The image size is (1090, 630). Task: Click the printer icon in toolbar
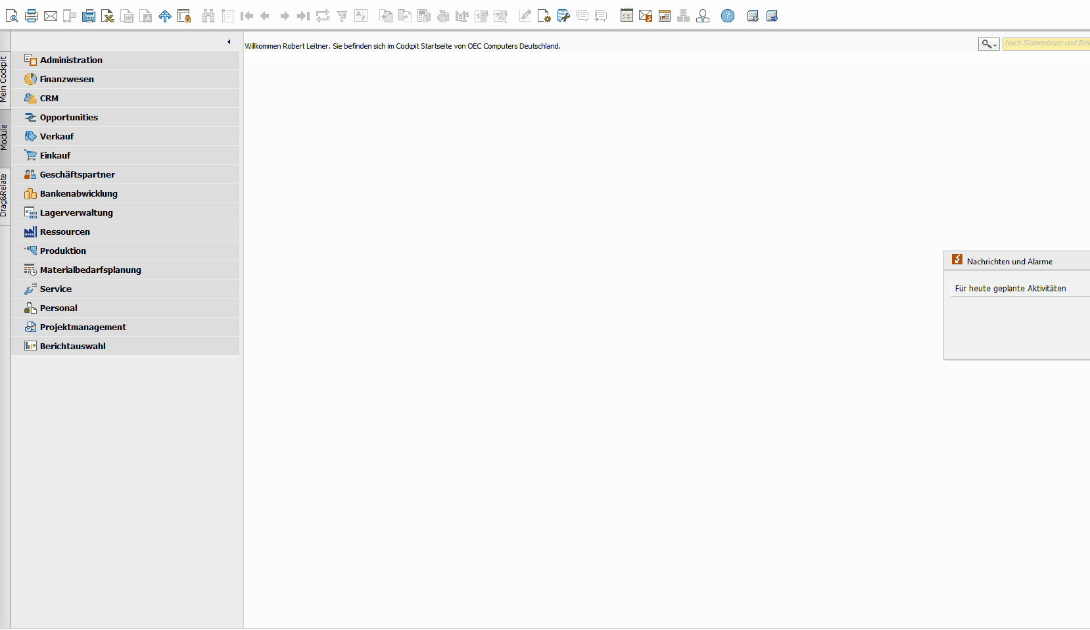click(31, 16)
